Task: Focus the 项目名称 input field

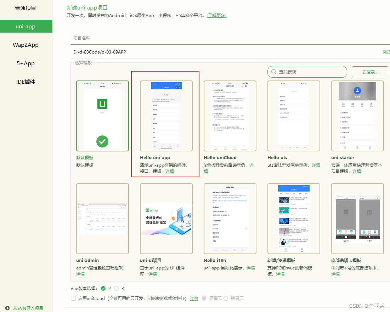Action: (230, 38)
